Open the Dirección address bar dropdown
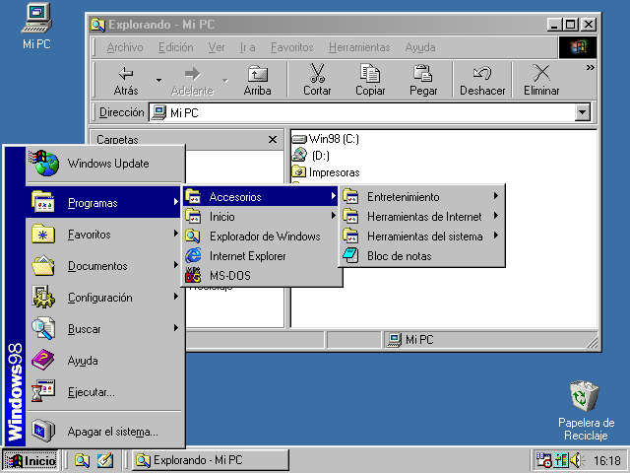Image resolution: width=630 pixels, height=473 pixels. (582, 112)
